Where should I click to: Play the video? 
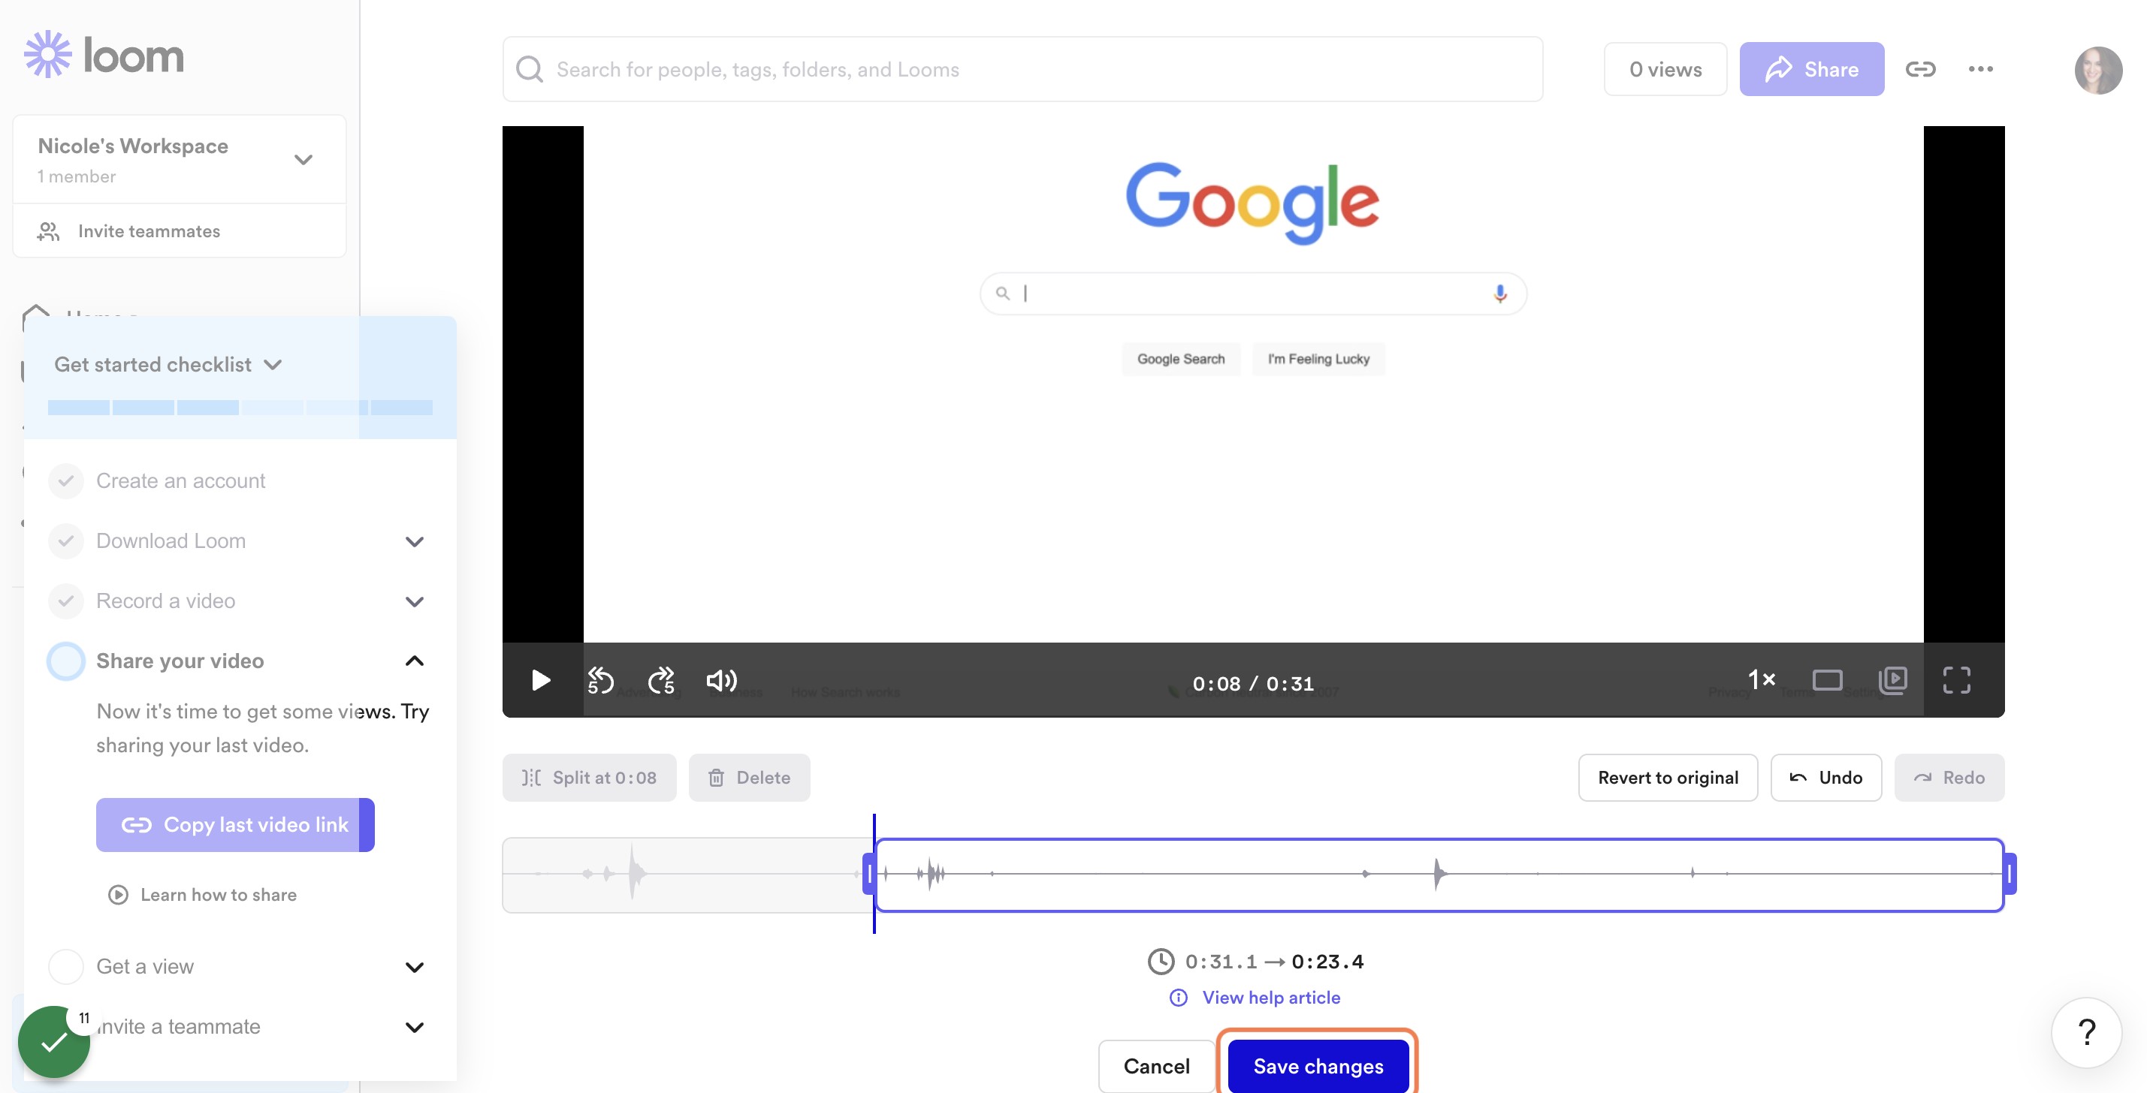540,681
